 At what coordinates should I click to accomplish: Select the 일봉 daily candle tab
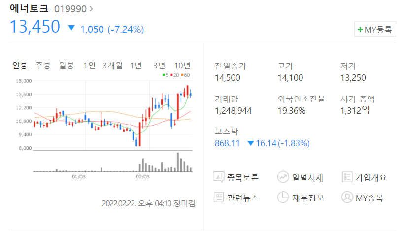click(x=20, y=66)
